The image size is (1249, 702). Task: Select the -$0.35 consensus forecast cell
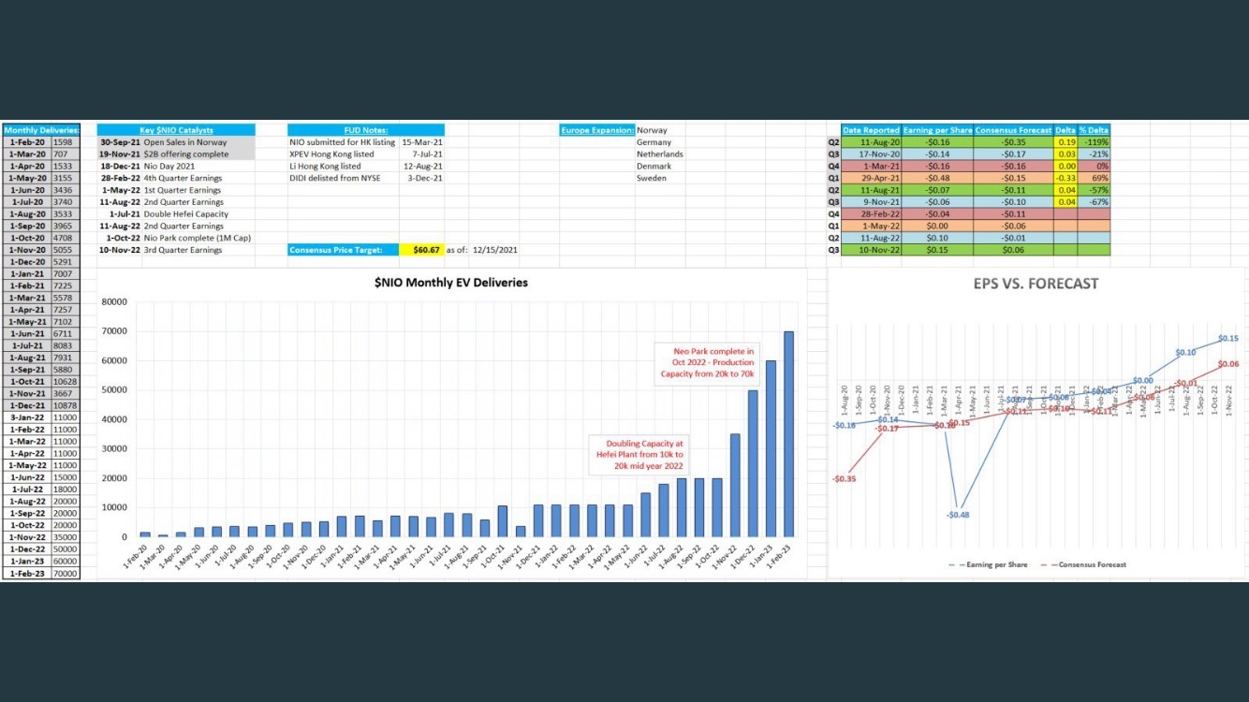1013,142
